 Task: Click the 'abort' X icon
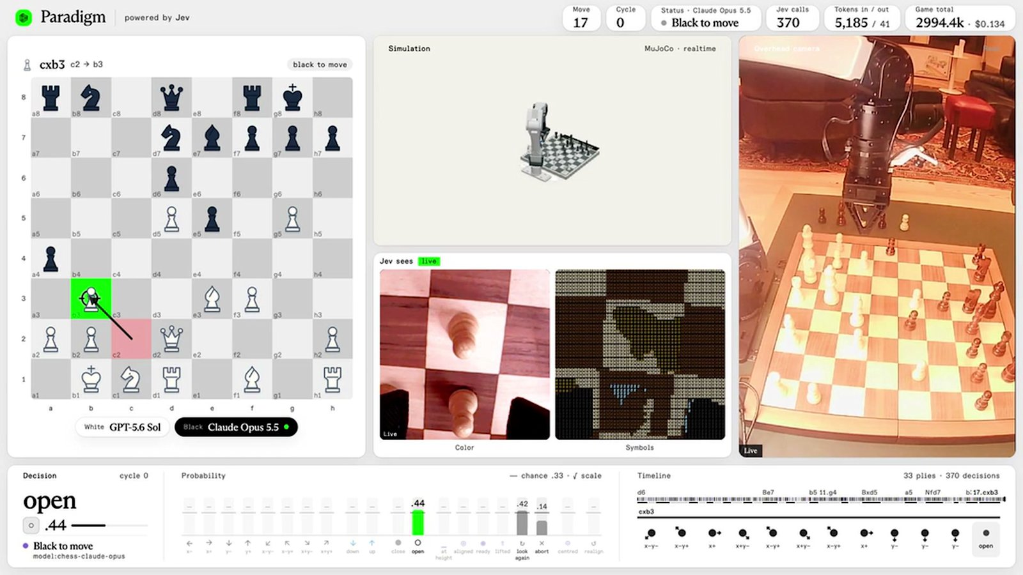pyautogui.click(x=542, y=543)
